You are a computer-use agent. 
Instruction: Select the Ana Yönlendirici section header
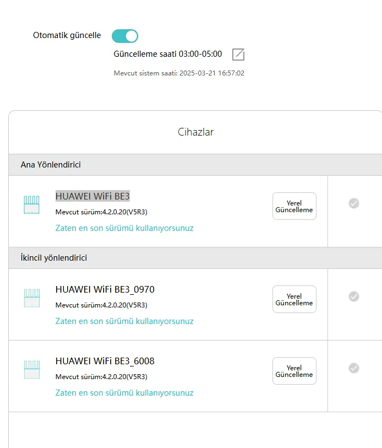195,165
